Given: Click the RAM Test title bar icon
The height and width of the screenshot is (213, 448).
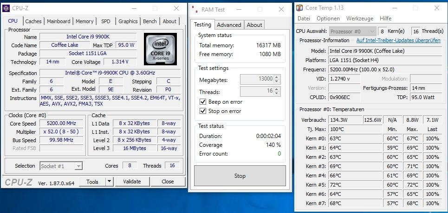Looking at the screenshot, I should 195,9.
